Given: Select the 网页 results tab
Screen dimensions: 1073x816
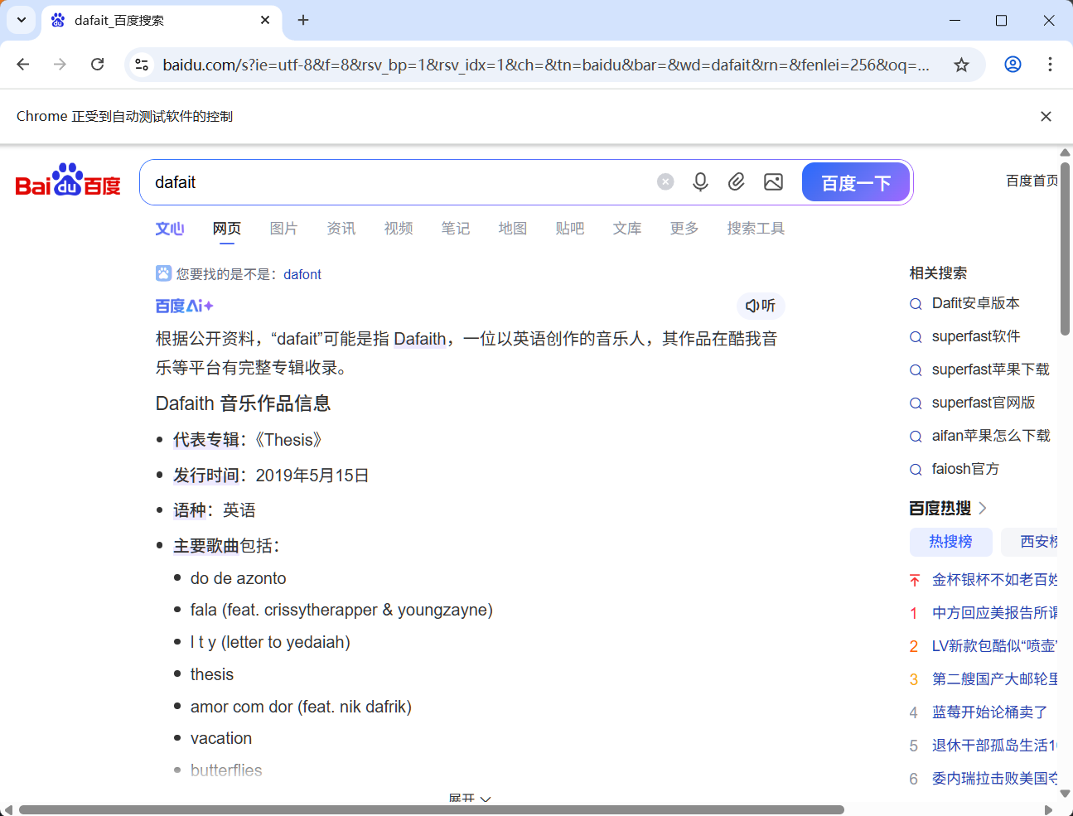Looking at the screenshot, I should [x=227, y=229].
